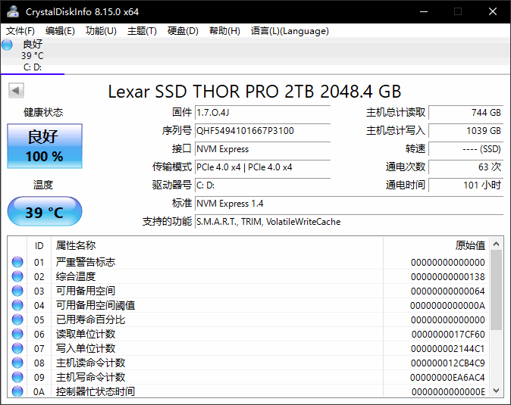The width and height of the screenshot is (511, 405).
Task: Click the disk status orb in drive tab
Action: [8, 45]
